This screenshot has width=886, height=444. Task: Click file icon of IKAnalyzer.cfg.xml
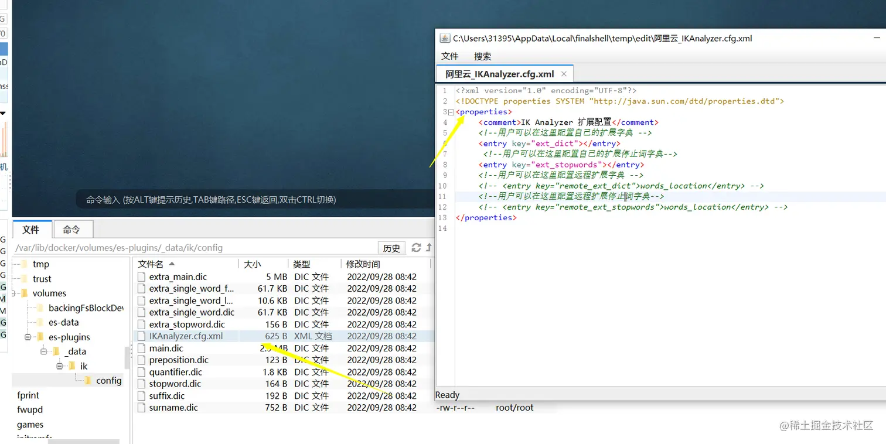coord(141,336)
